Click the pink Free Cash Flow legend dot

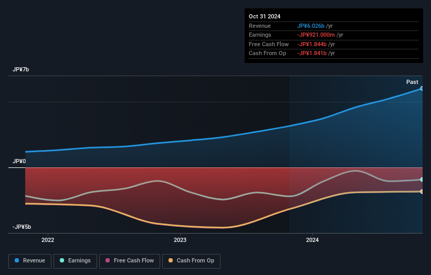point(108,260)
